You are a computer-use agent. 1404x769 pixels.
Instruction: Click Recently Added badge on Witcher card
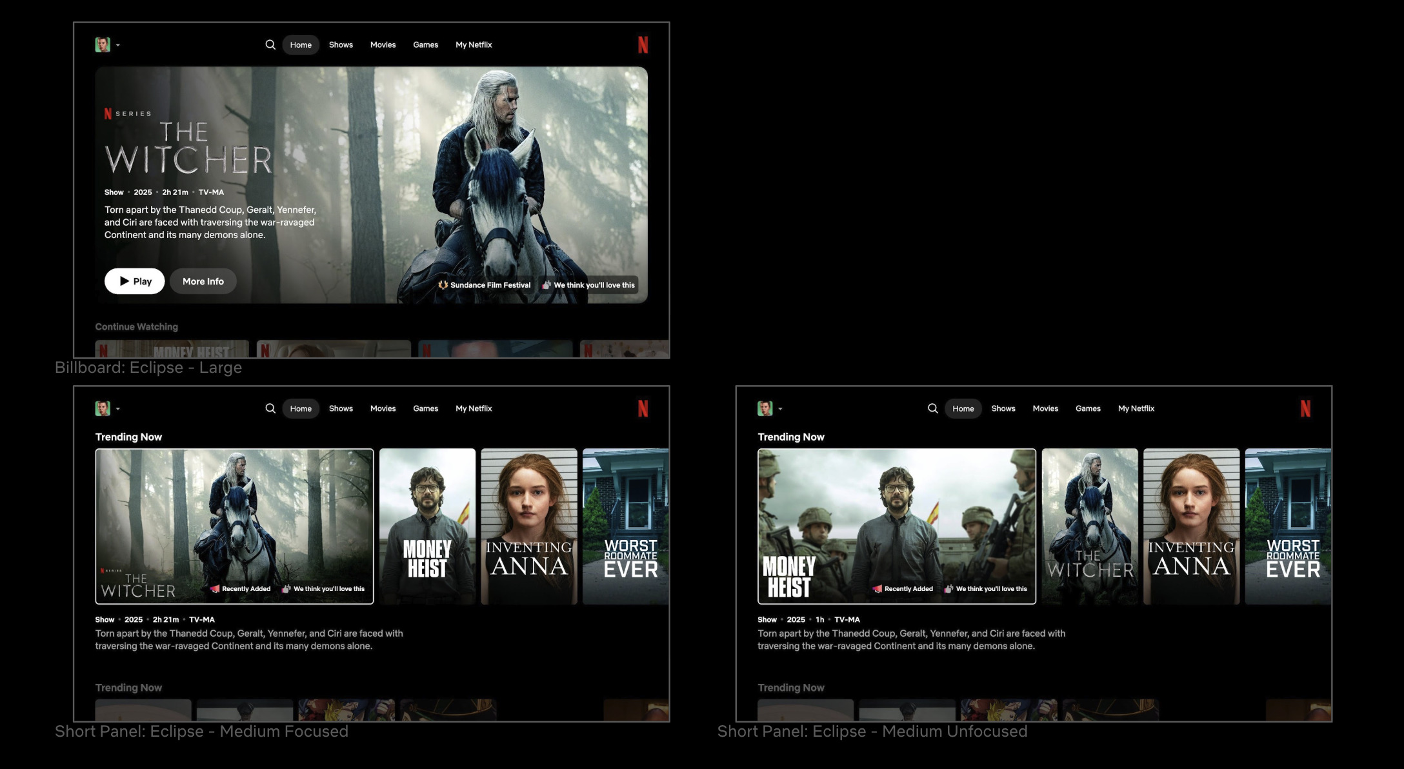240,589
